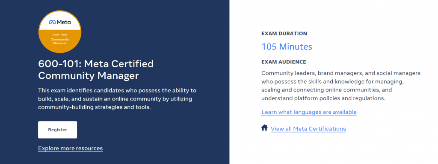Click the Meta wordmark inside the badge

63,22
